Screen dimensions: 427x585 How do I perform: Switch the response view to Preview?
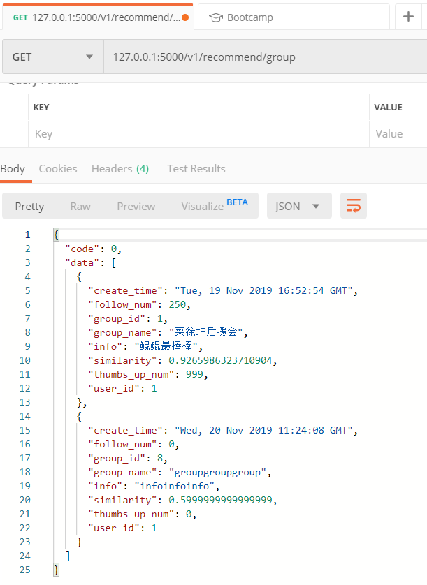pos(136,206)
